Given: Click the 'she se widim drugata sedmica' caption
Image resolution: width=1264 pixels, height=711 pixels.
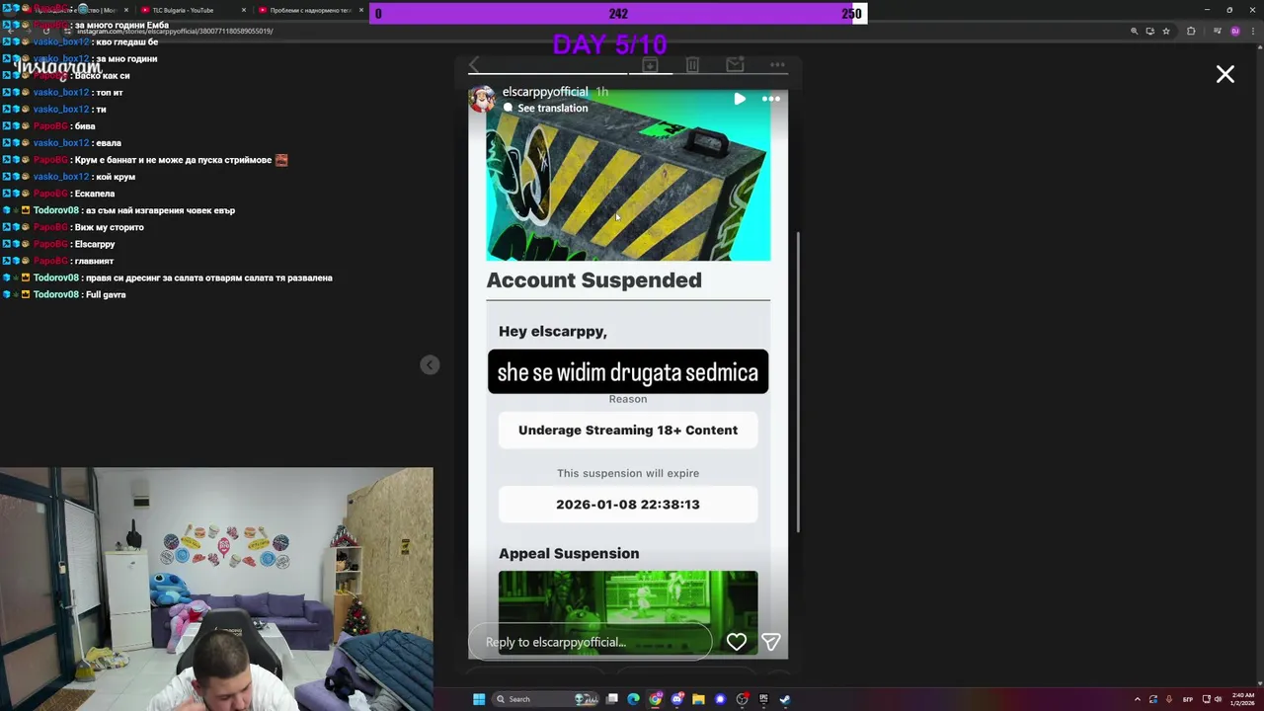Looking at the screenshot, I should pos(628,372).
